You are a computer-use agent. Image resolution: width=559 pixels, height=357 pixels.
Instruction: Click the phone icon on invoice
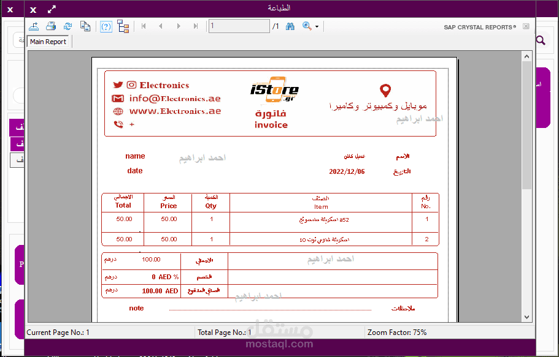118,124
